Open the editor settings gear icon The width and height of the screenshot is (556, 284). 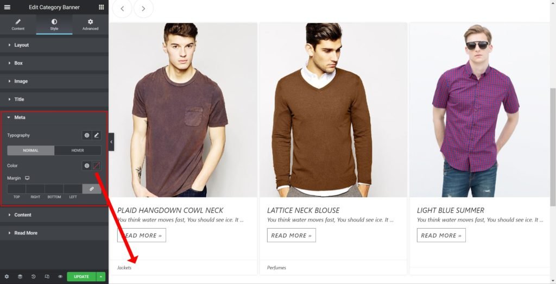(x=7, y=277)
